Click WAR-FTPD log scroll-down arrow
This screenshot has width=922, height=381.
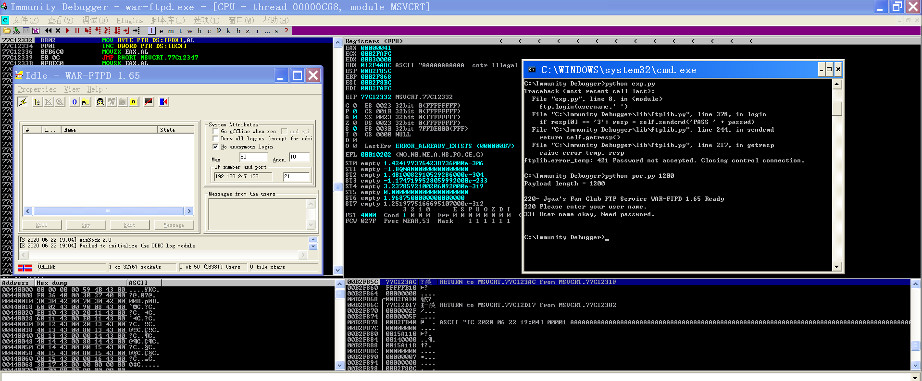[x=313, y=246]
